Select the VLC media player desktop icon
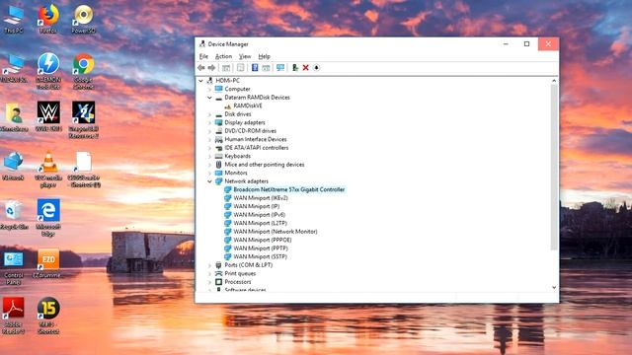 pos(48,170)
